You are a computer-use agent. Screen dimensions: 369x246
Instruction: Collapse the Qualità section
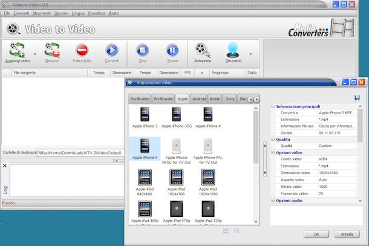coord(273,139)
